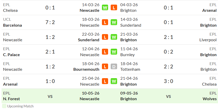
Task: Select the N. Forest upcoming match team
Action: [11, 99]
